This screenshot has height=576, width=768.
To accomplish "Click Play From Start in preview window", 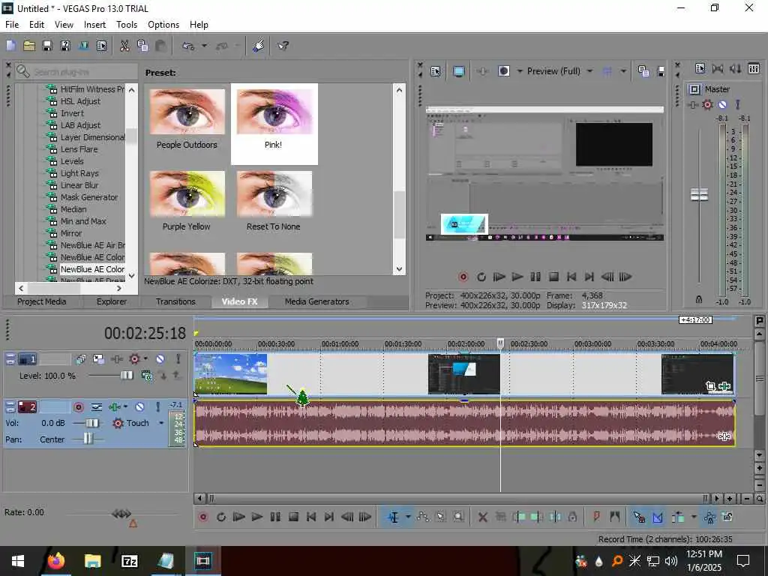I will click(x=499, y=277).
